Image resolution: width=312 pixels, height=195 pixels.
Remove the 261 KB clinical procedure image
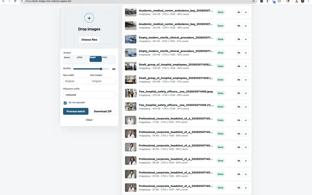pos(246,39)
